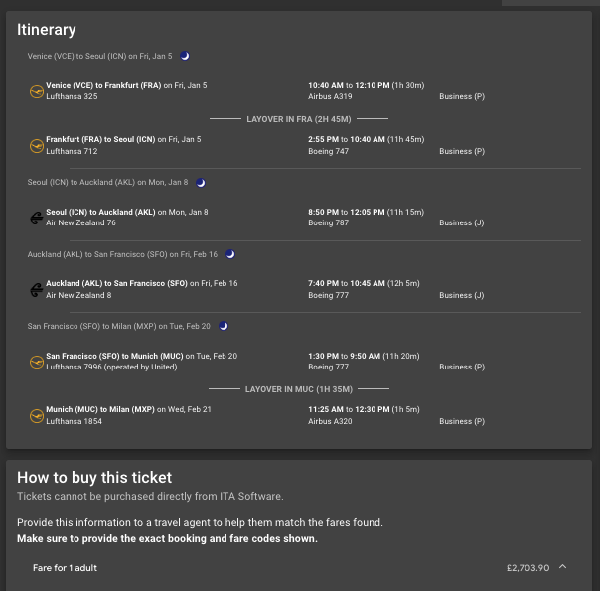Click the Seoul (ICN) to Auckland (AKL) flight title
This screenshot has width=600, height=591.
point(100,212)
